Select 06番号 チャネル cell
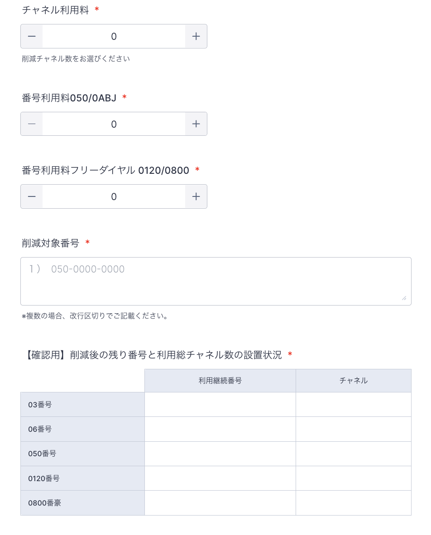This screenshot has height=535, width=431. click(353, 429)
